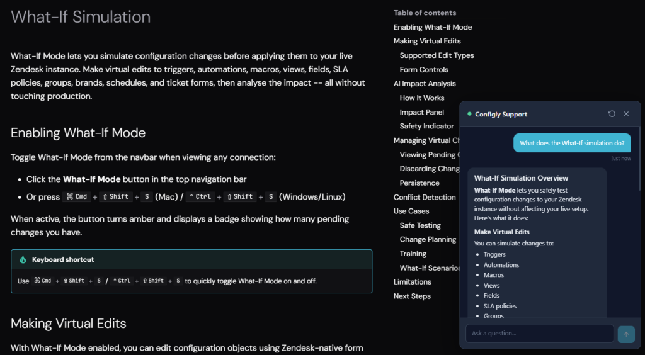Select Safe Testing contents entry
The height and width of the screenshot is (355, 645).
[x=420, y=225]
